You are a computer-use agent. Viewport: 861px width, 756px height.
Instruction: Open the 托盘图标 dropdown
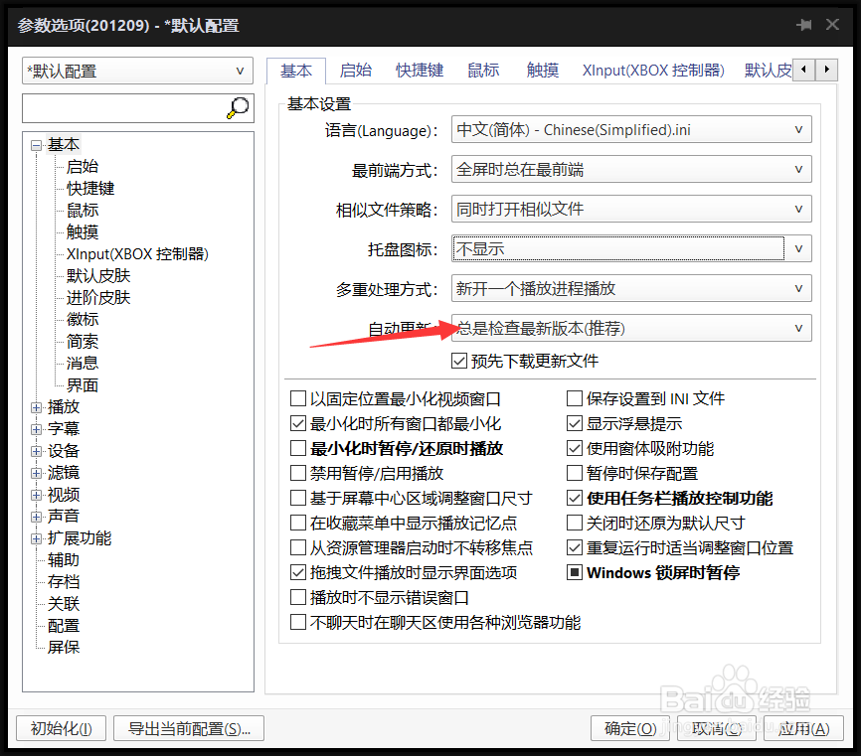[800, 248]
